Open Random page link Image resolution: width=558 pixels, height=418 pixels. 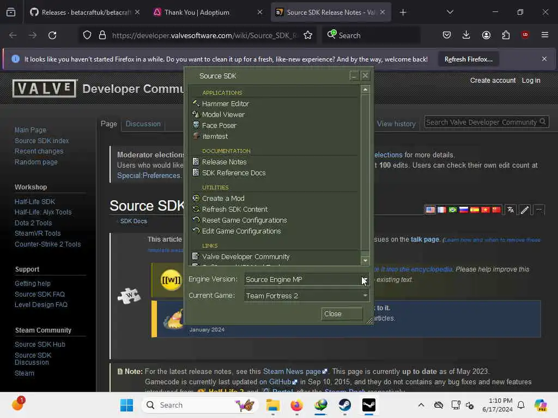[36, 162]
